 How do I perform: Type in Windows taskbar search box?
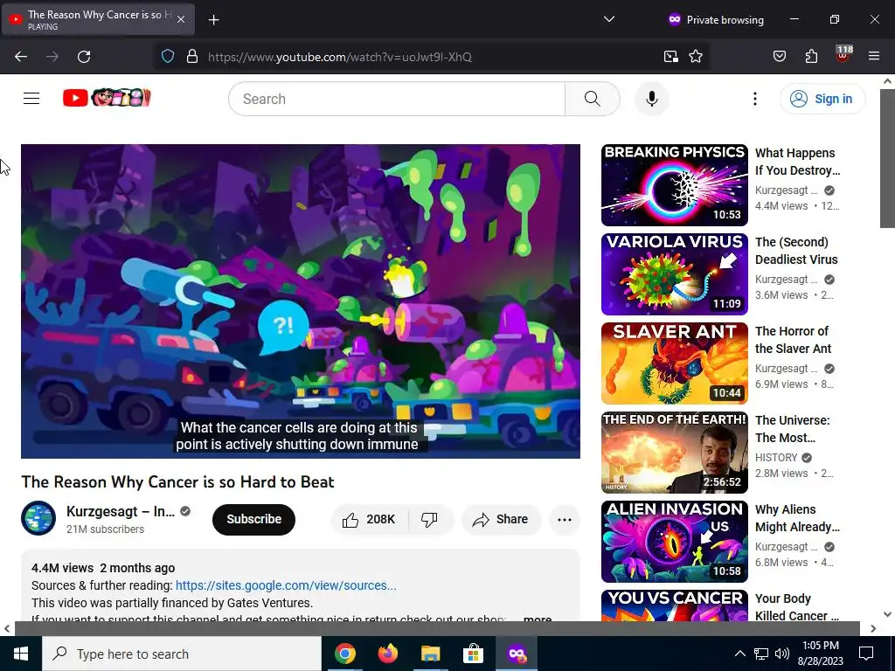point(182,654)
